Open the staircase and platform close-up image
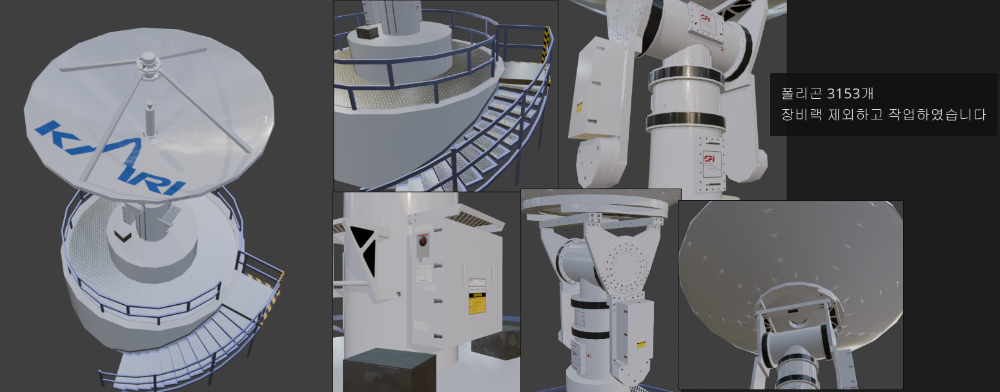 tap(445, 96)
